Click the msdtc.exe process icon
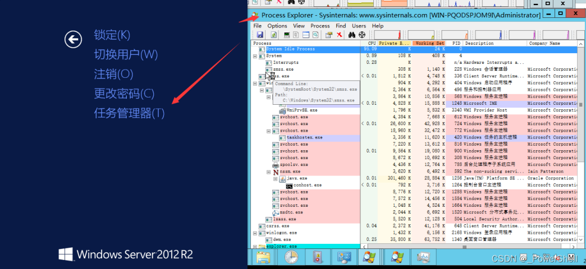586x269 pixels. click(x=276, y=212)
